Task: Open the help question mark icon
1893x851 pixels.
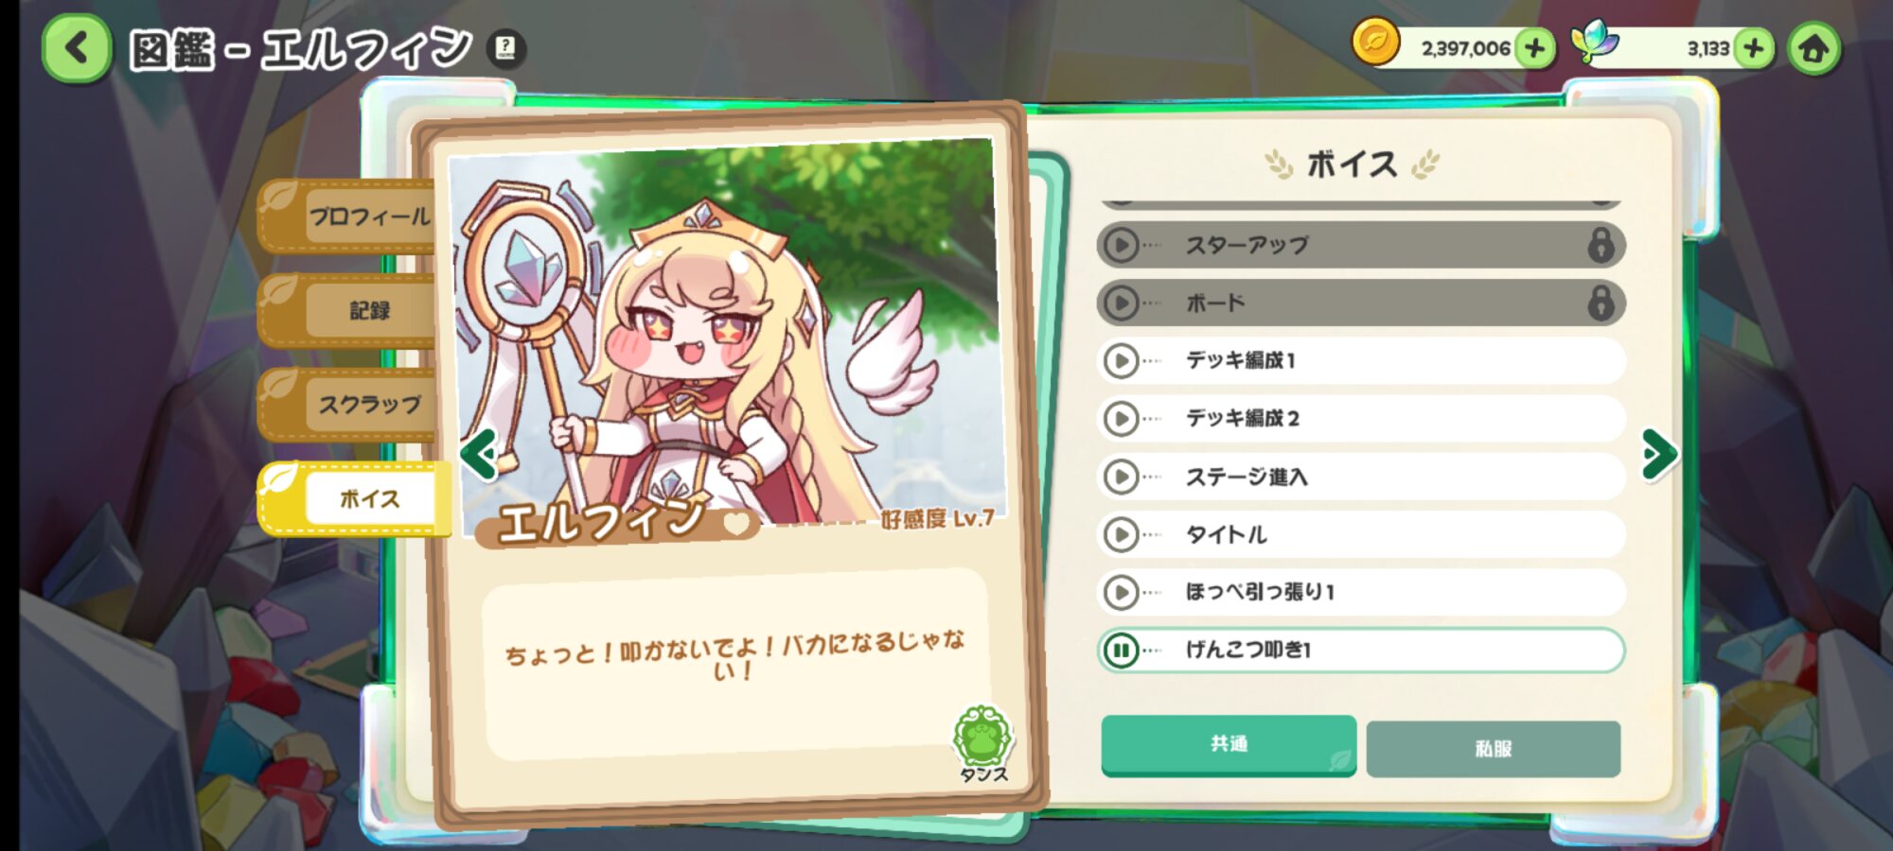Action: pos(506,47)
